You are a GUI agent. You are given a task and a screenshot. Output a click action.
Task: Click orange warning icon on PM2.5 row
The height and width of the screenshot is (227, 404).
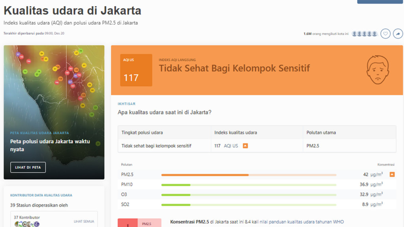tap(392, 175)
